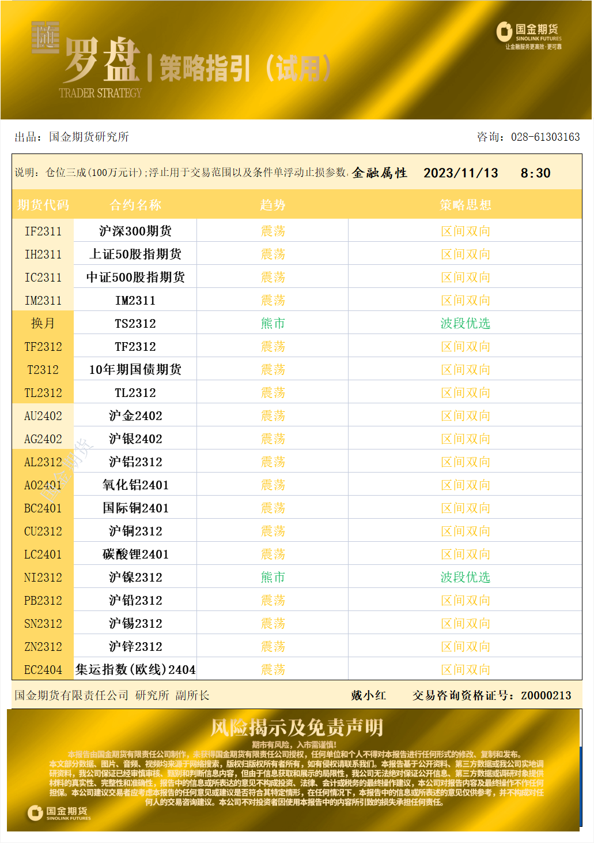Image resolution: width=594 pixels, height=843 pixels.
Task: Click the TL2312 code cell
Action: tap(43, 392)
